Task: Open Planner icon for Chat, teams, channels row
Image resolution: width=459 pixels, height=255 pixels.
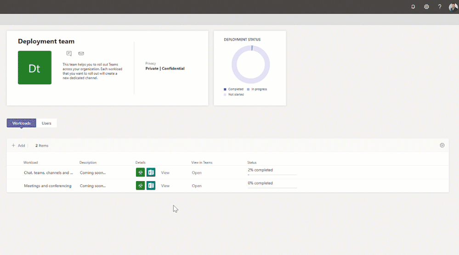Action: [140, 172]
